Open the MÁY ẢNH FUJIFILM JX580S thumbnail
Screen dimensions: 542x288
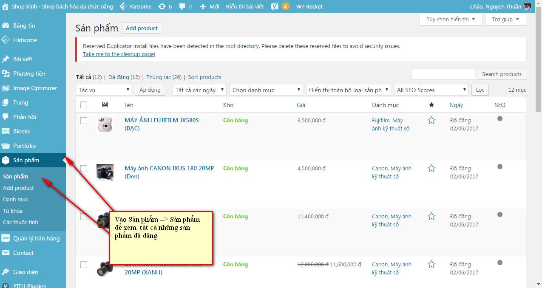(x=105, y=124)
